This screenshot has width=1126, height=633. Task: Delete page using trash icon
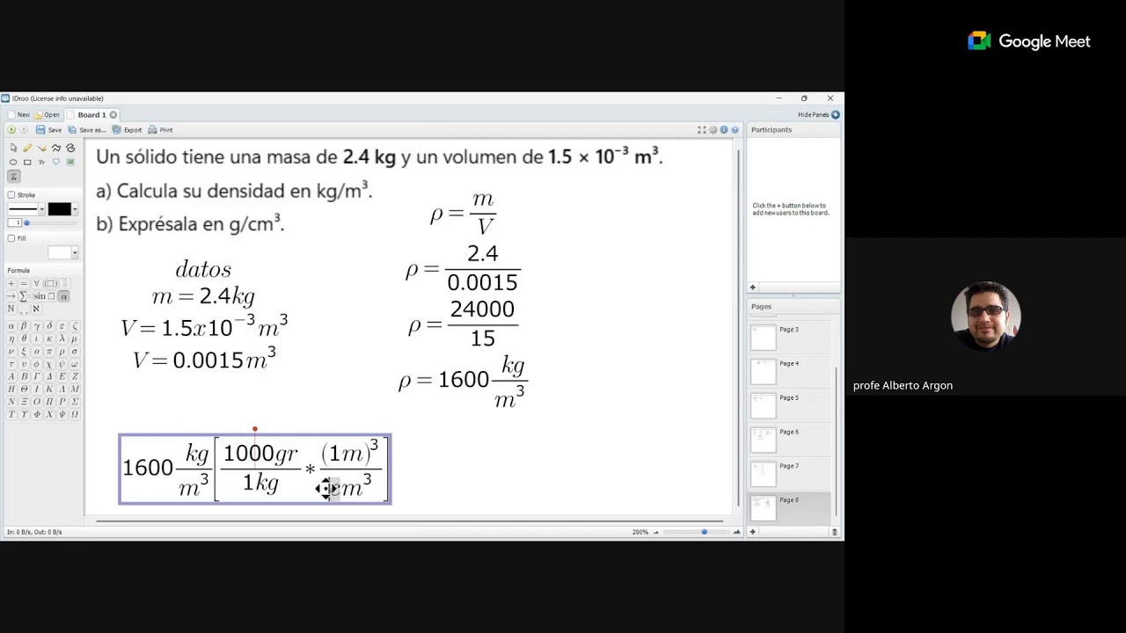[835, 532]
